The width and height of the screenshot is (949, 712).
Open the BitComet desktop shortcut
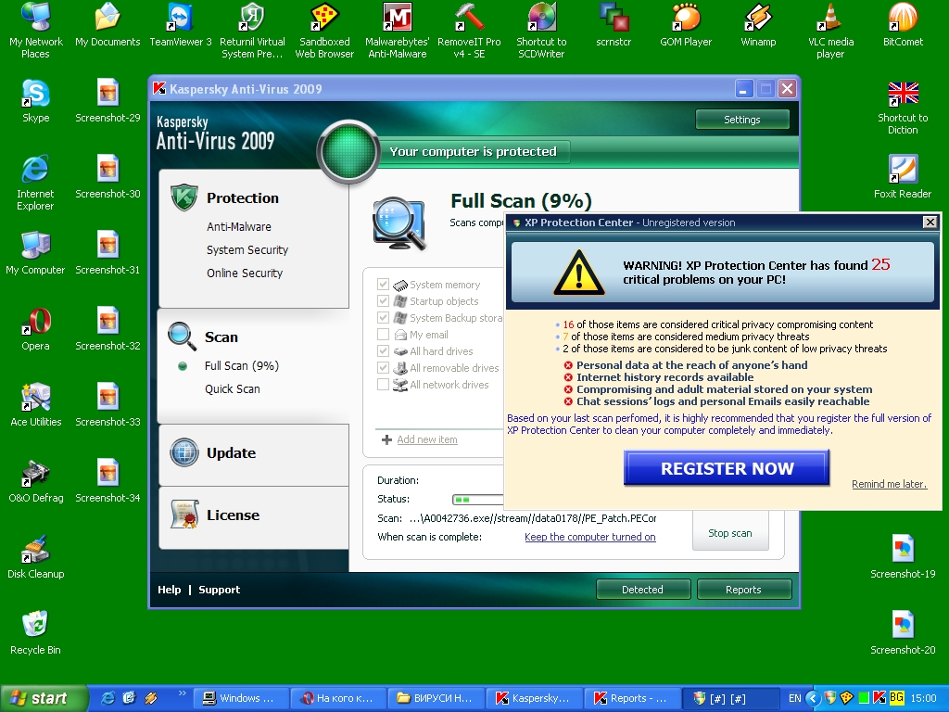point(903,25)
